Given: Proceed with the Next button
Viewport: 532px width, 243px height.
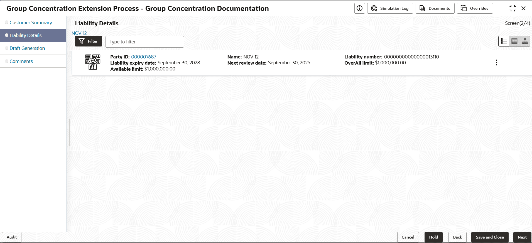Looking at the screenshot, I should [x=522, y=237].
